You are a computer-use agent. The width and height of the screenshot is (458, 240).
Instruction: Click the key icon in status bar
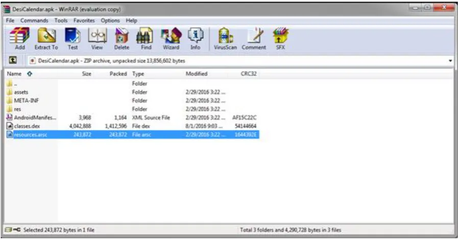[x=17, y=230]
